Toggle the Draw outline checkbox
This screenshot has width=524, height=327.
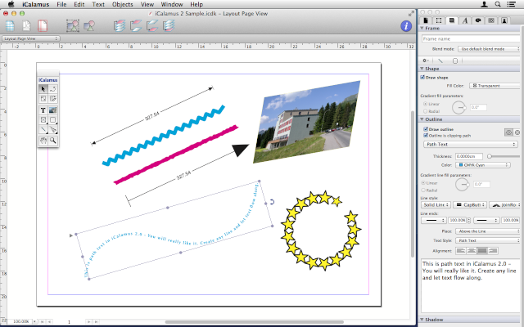point(423,128)
